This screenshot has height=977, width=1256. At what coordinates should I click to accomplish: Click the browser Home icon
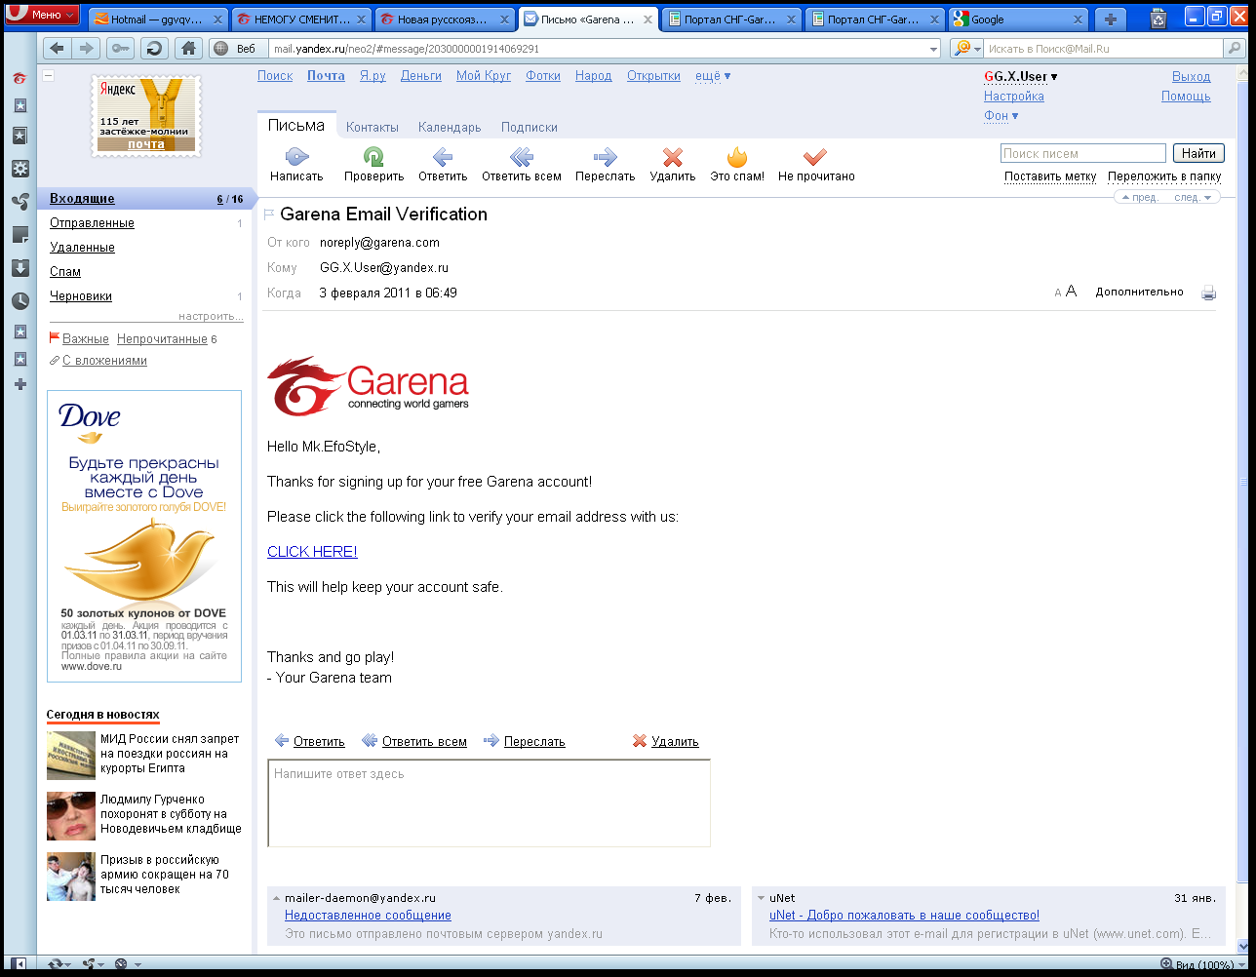[x=188, y=49]
